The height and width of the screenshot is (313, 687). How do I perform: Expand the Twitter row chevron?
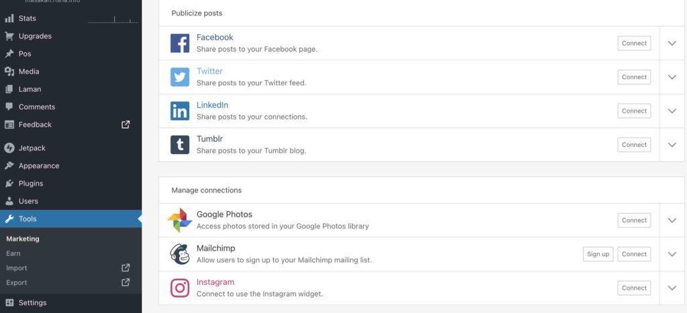click(x=672, y=77)
